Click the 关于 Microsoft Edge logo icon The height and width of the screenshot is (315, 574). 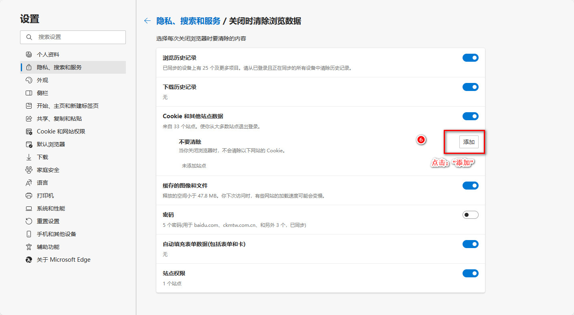pos(29,260)
